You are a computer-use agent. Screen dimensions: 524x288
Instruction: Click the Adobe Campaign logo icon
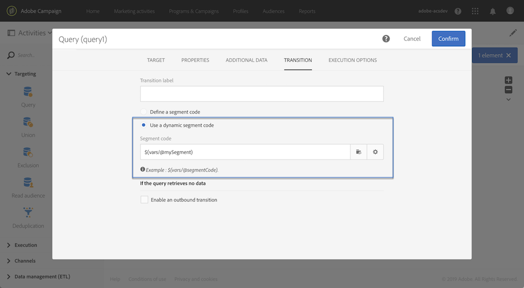tap(12, 11)
